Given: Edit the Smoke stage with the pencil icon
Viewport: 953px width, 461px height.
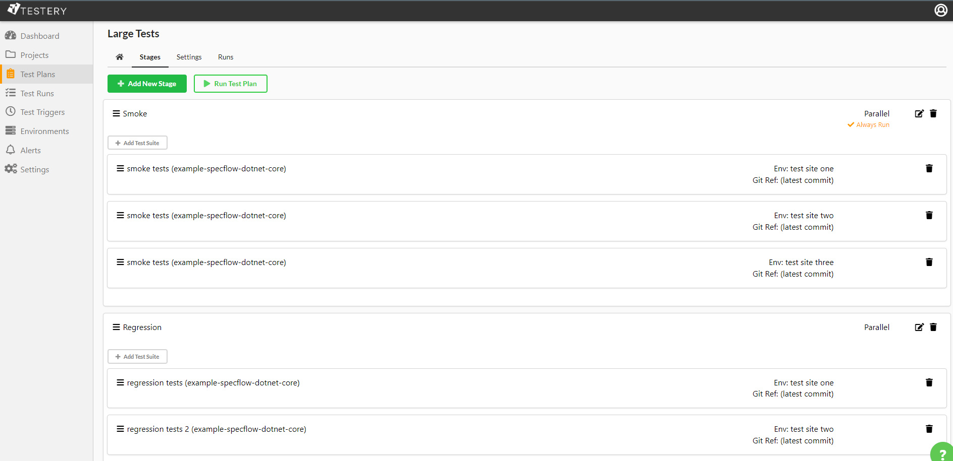Looking at the screenshot, I should point(919,113).
